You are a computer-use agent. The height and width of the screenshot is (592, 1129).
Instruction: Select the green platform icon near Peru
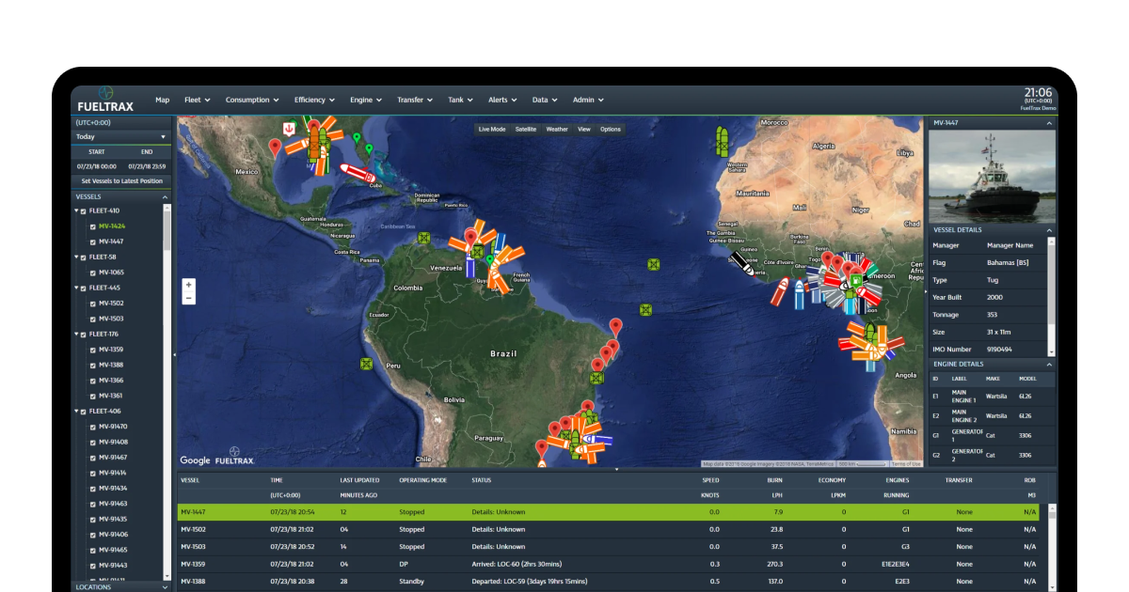(x=366, y=363)
